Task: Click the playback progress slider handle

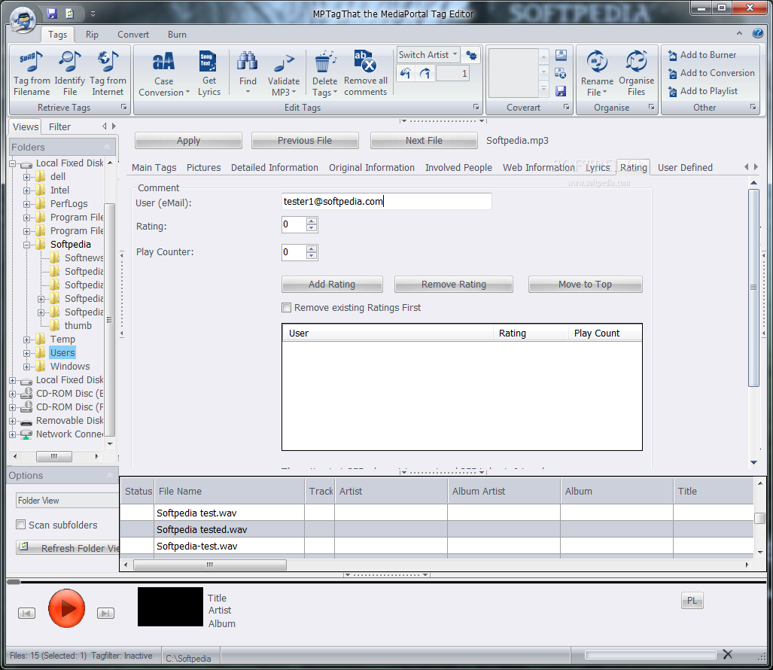Action: [x=14, y=582]
